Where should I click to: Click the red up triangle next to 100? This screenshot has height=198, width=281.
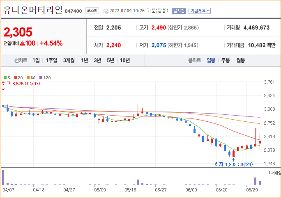(23, 43)
